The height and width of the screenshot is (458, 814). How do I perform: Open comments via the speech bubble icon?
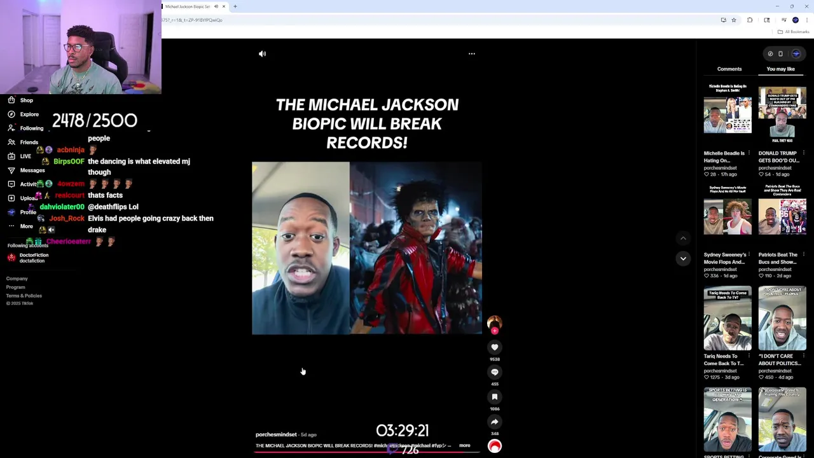tap(495, 372)
